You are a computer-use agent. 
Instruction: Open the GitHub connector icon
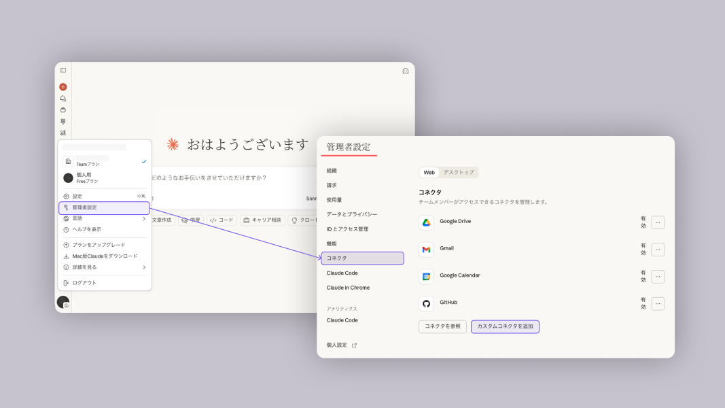pos(426,303)
